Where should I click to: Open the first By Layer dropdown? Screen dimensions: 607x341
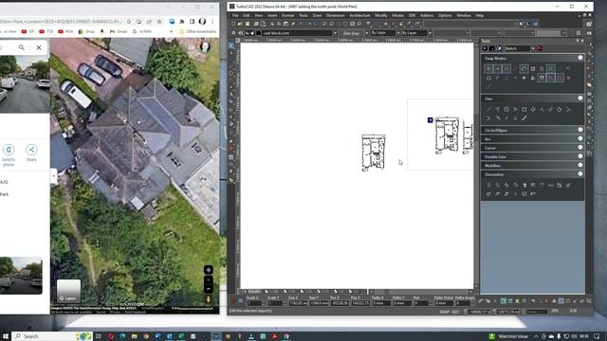point(398,33)
